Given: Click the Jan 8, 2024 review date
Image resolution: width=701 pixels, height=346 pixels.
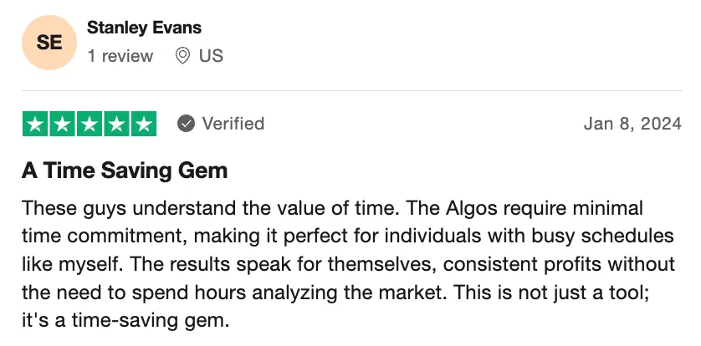Looking at the screenshot, I should click(x=632, y=124).
